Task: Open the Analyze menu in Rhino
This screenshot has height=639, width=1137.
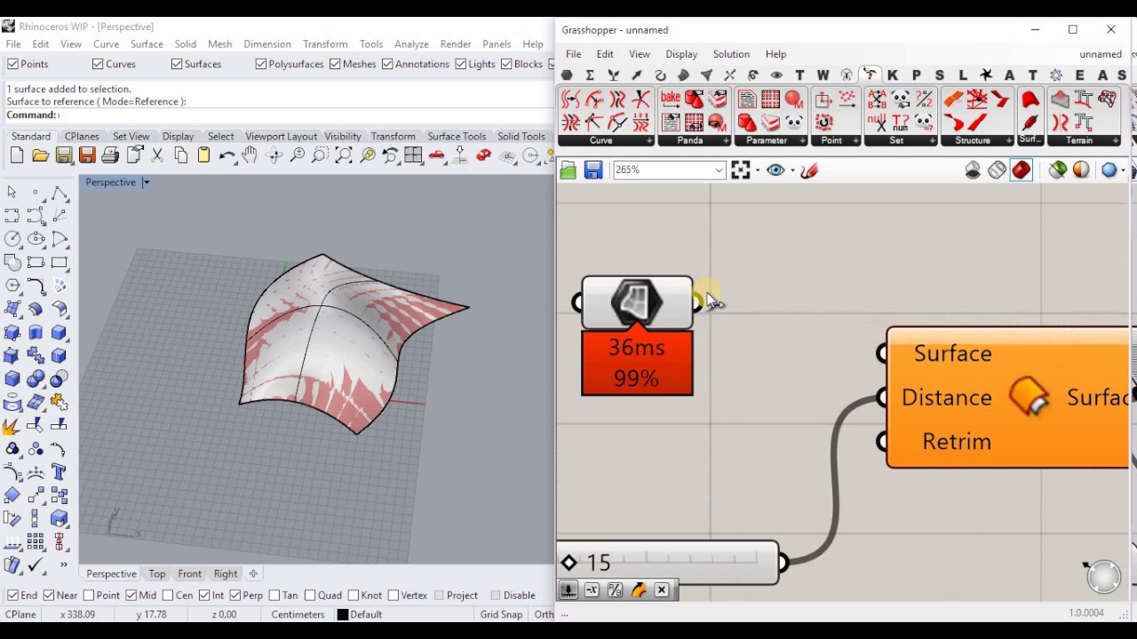Action: (411, 44)
